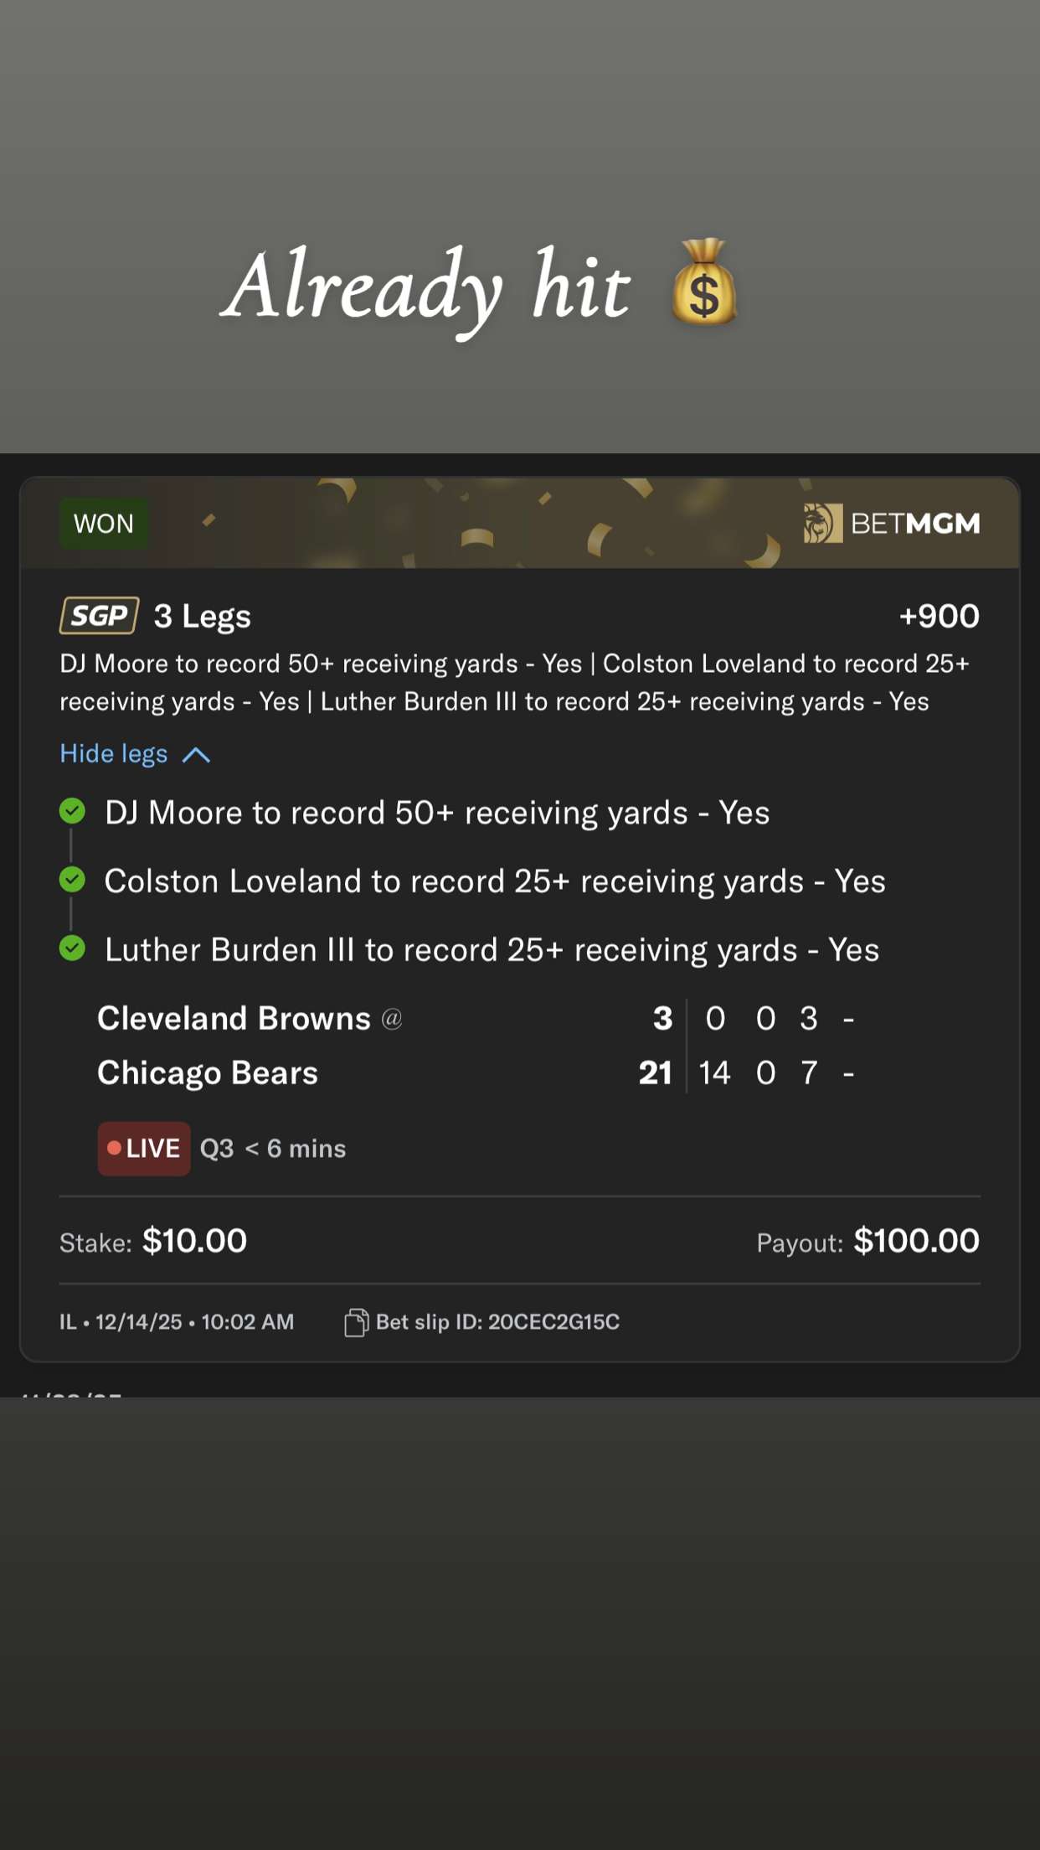Click the BetMGM lion logo
Screen dimensions: 1040x1850
822,524
